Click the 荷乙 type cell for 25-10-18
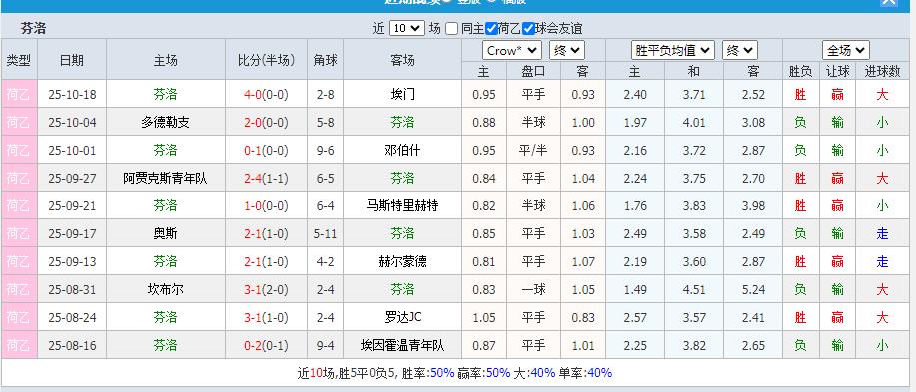Viewport: 916px width, 392px height. coord(19,94)
